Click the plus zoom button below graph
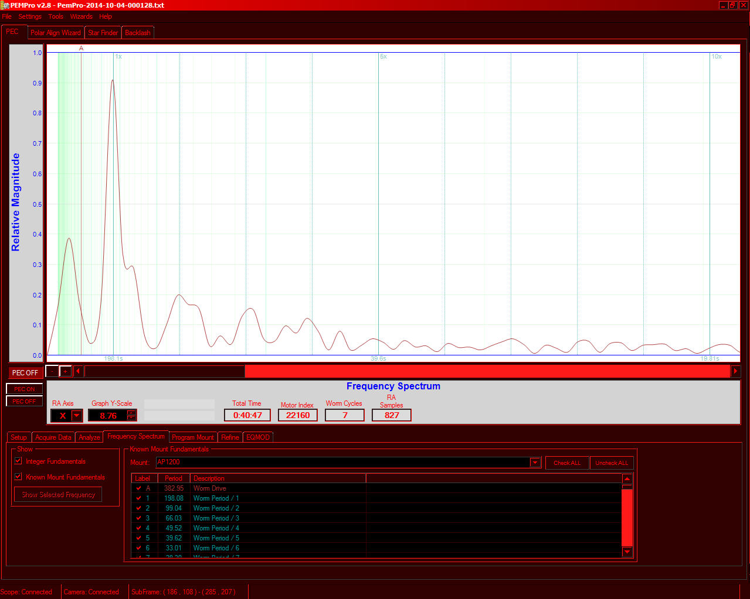The image size is (750, 599). click(66, 371)
